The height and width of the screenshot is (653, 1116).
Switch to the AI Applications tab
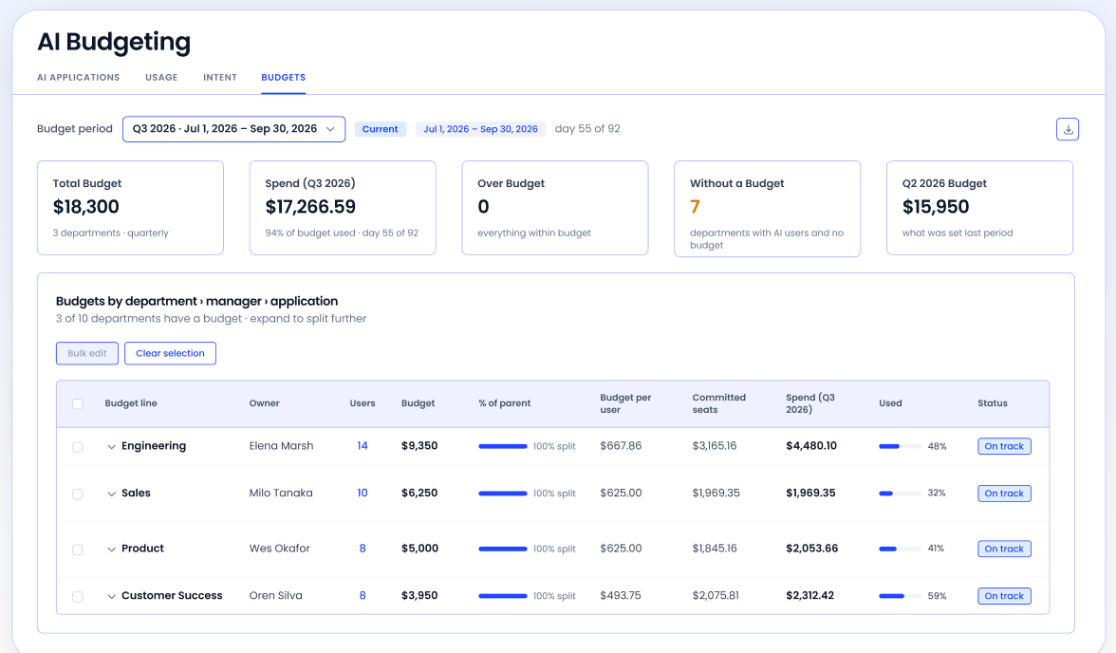point(78,78)
